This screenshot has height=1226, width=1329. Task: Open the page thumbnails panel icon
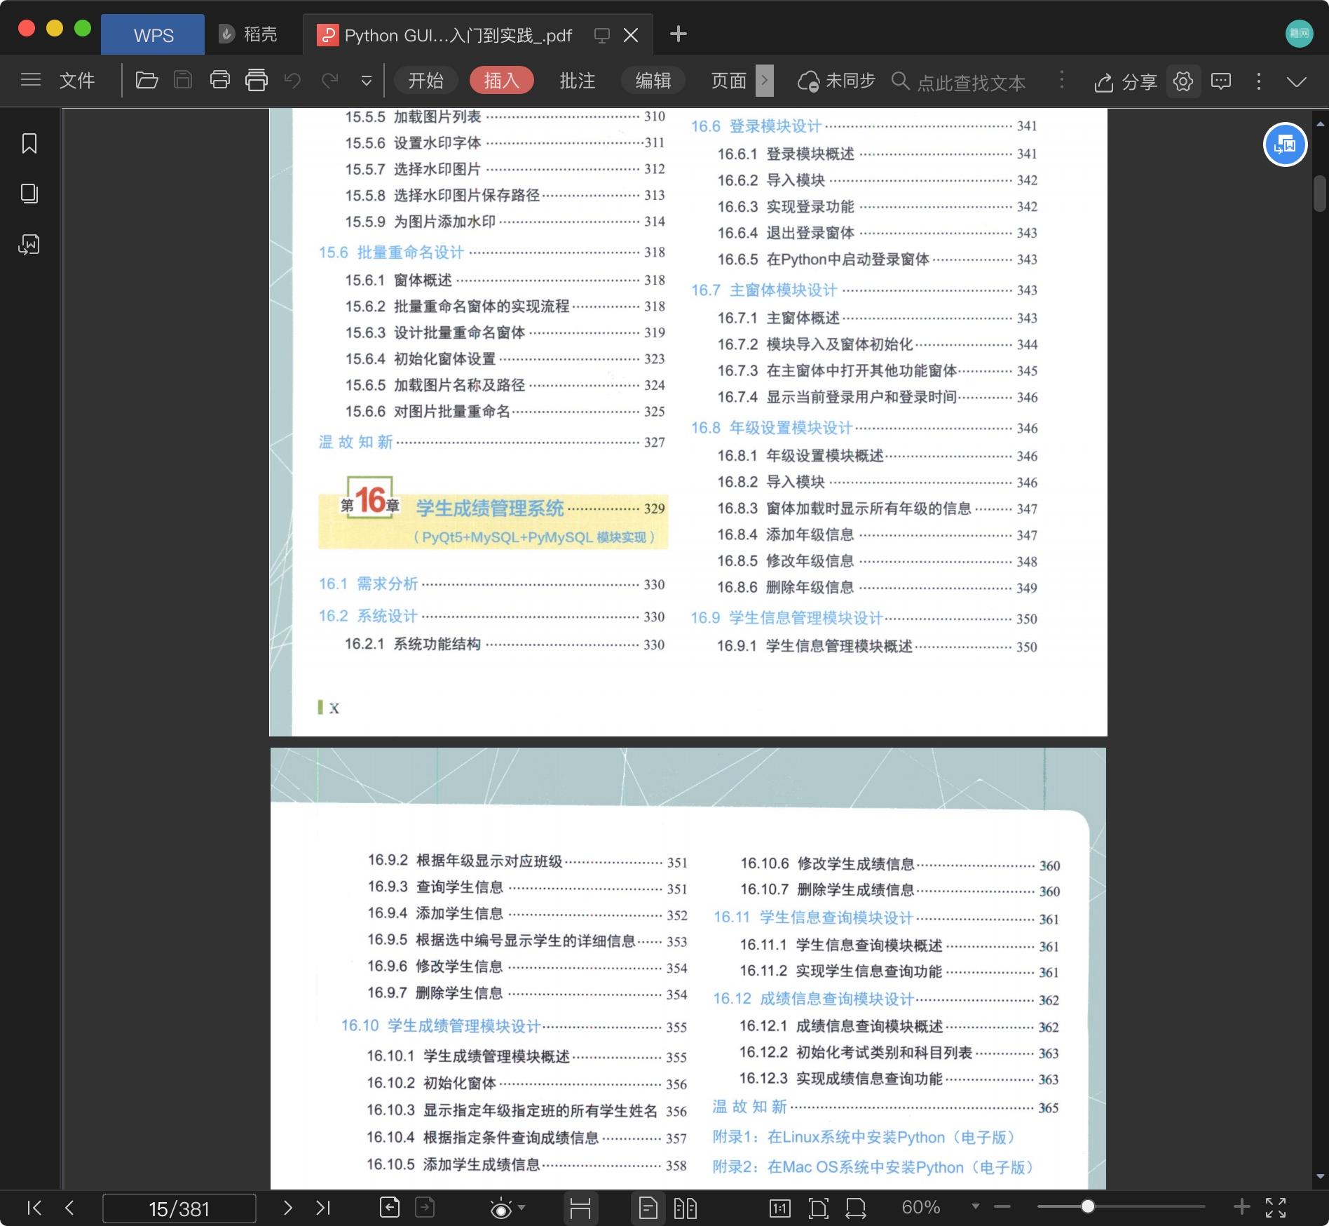click(x=29, y=194)
